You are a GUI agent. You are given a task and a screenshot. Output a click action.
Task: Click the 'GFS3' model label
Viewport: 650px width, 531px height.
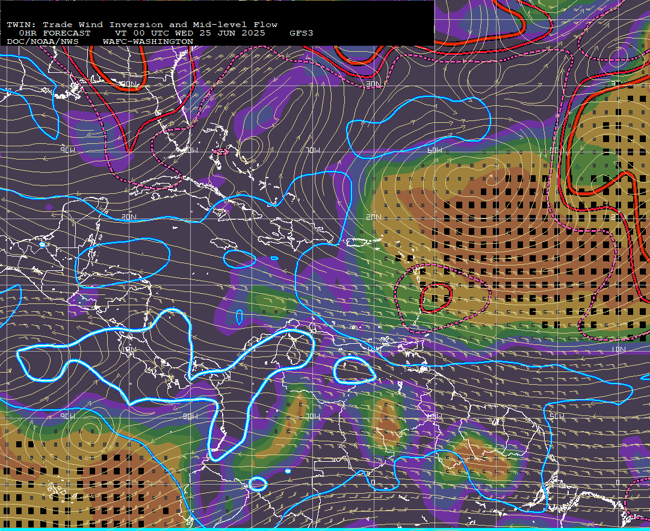point(302,33)
